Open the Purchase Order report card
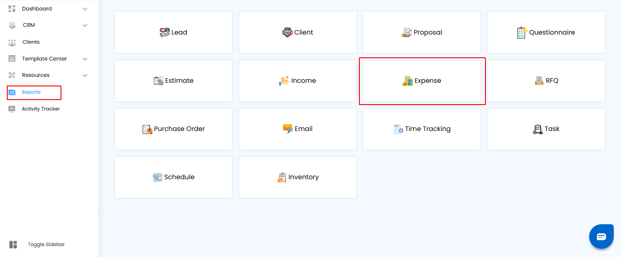 coord(173,129)
